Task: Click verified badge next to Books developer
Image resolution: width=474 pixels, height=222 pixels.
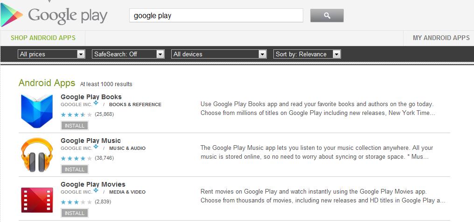Action: (x=96, y=103)
